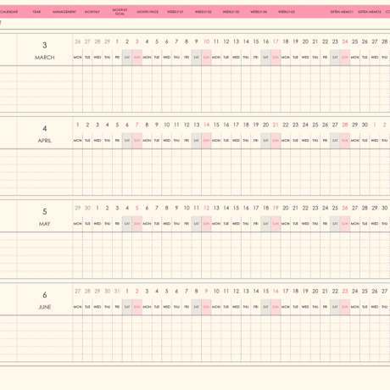390x390 pixels.
Task: Select pink Sunday date 2 in June row
Action: click(137, 291)
